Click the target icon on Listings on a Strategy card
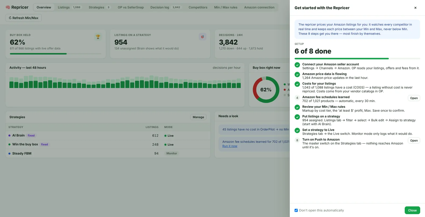 (202, 37)
